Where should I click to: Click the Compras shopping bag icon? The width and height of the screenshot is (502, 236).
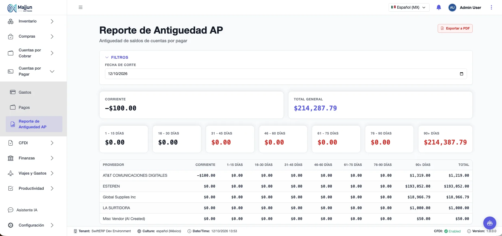coord(11,37)
